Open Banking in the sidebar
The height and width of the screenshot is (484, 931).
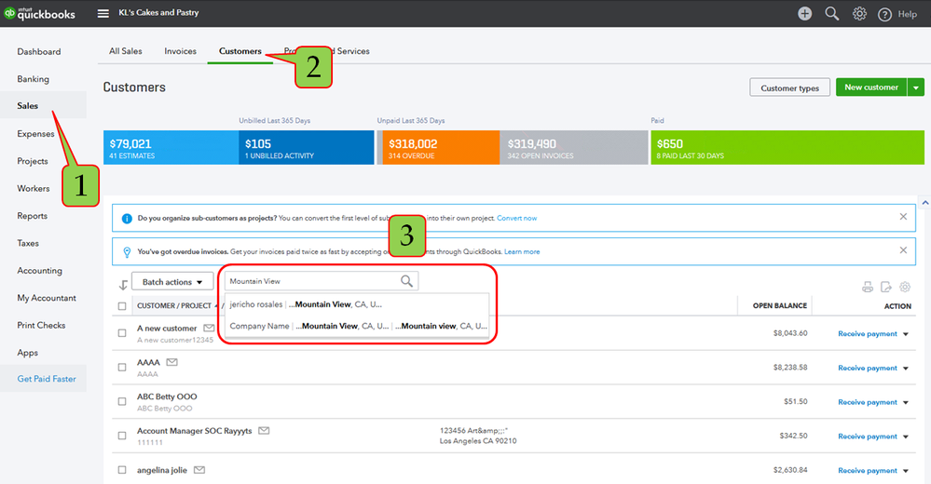pyautogui.click(x=34, y=79)
